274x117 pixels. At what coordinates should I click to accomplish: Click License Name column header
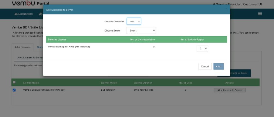point(31,83)
